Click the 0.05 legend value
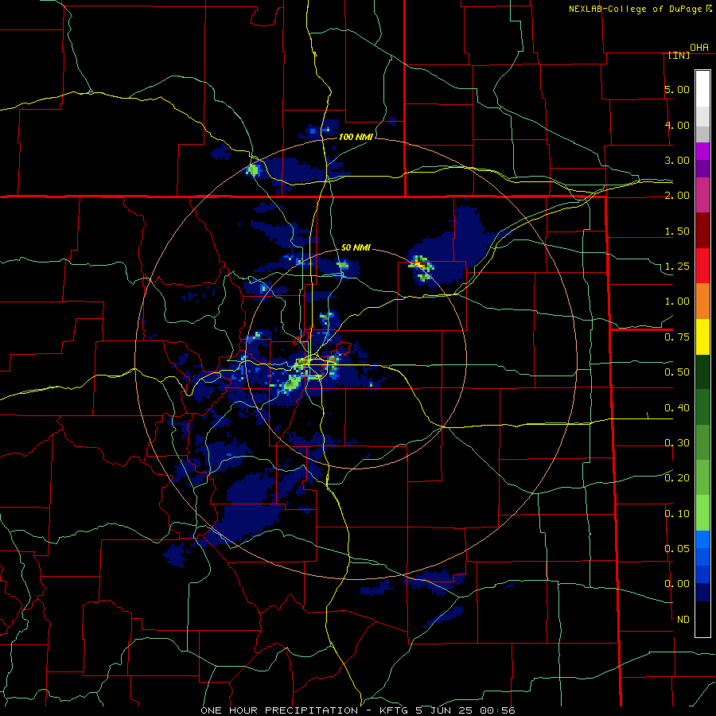Image resolution: width=716 pixels, height=716 pixels. point(677,549)
